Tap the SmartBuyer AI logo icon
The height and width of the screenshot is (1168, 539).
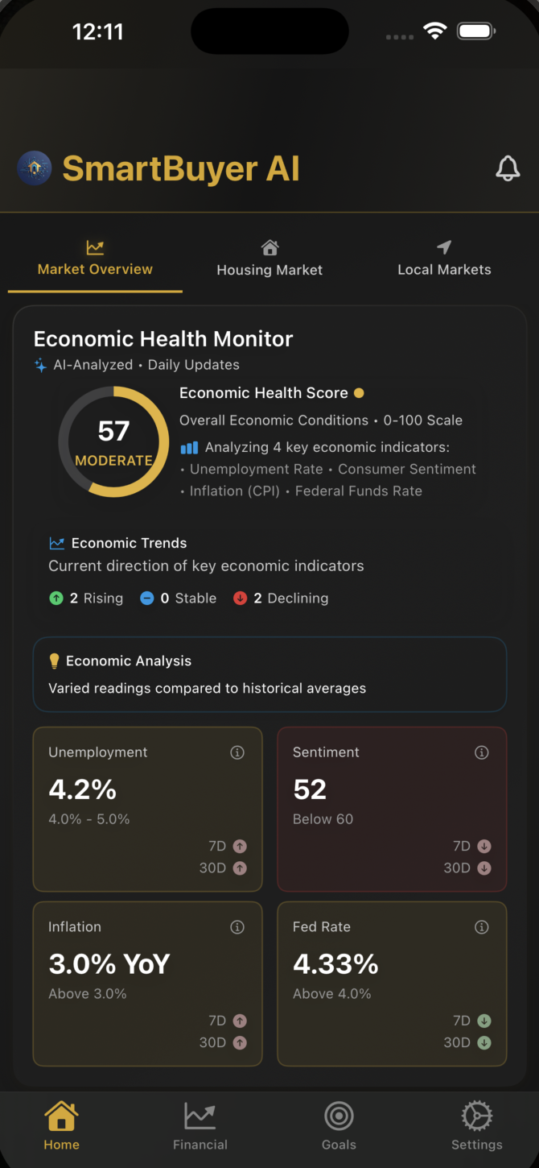click(x=35, y=168)
